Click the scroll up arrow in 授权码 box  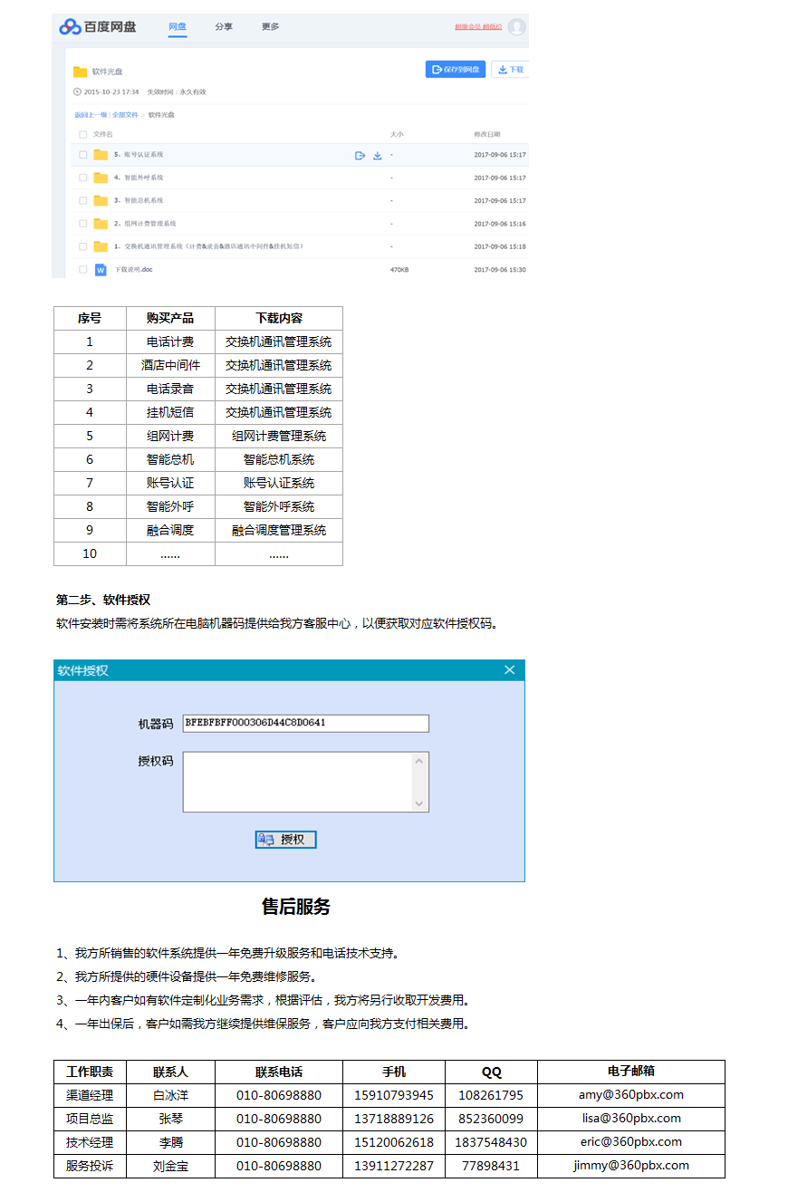tap(418, 761)
